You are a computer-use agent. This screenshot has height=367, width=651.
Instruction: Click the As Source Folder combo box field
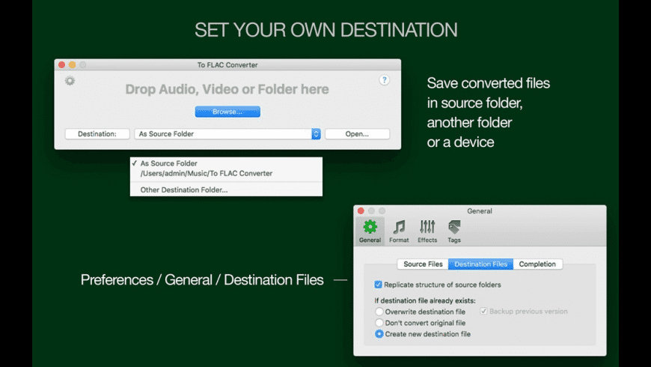tap(227, 134)
